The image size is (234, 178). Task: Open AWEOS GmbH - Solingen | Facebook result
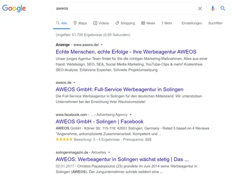[99, 122]
